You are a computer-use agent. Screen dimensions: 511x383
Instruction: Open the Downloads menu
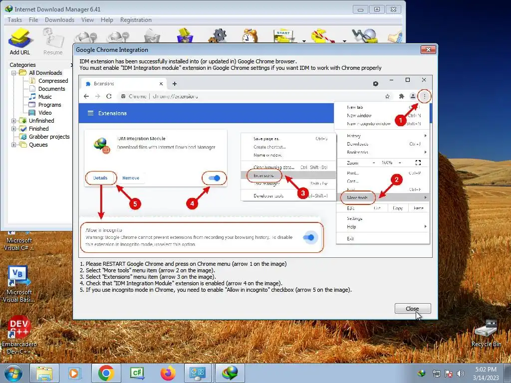pyautogui.click(x=60, y=20)
